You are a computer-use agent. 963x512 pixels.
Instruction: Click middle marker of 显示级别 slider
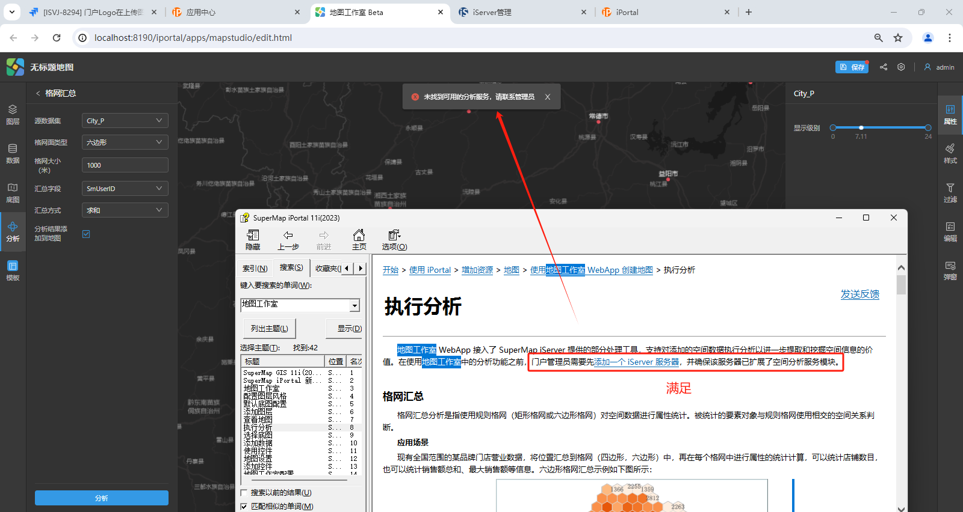point(861,127)
